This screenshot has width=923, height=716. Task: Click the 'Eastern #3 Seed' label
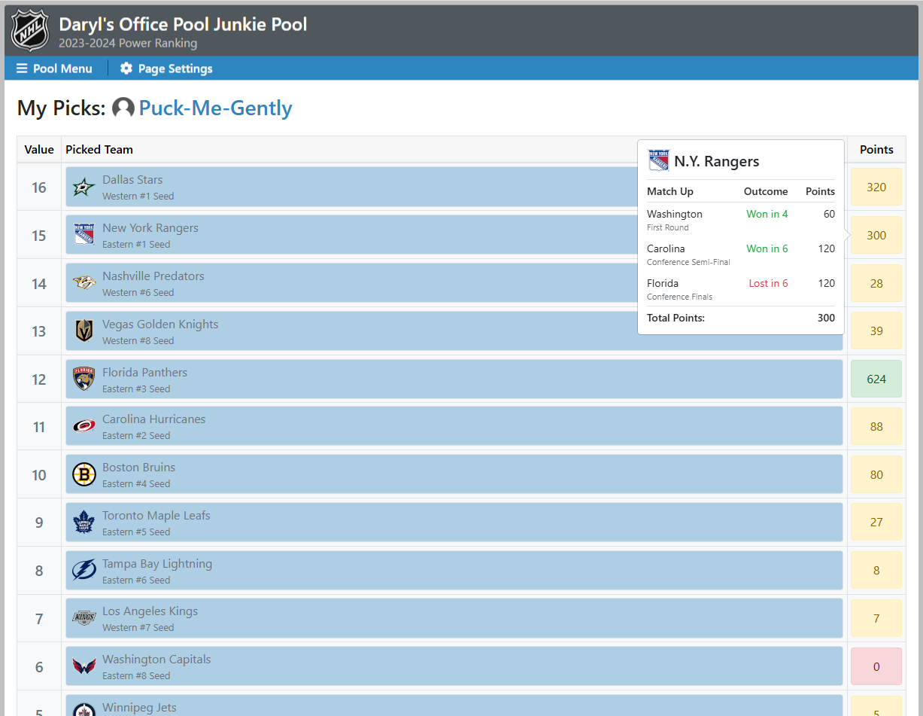(136, 389)
